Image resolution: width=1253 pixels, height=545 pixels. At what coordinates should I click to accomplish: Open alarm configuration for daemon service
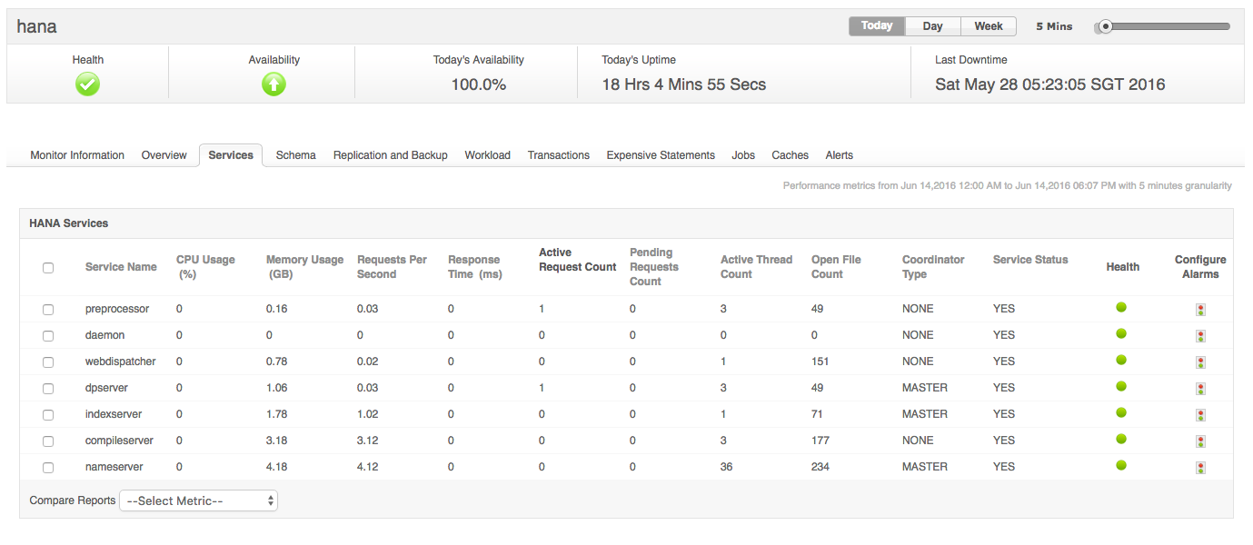point(1200,336)
